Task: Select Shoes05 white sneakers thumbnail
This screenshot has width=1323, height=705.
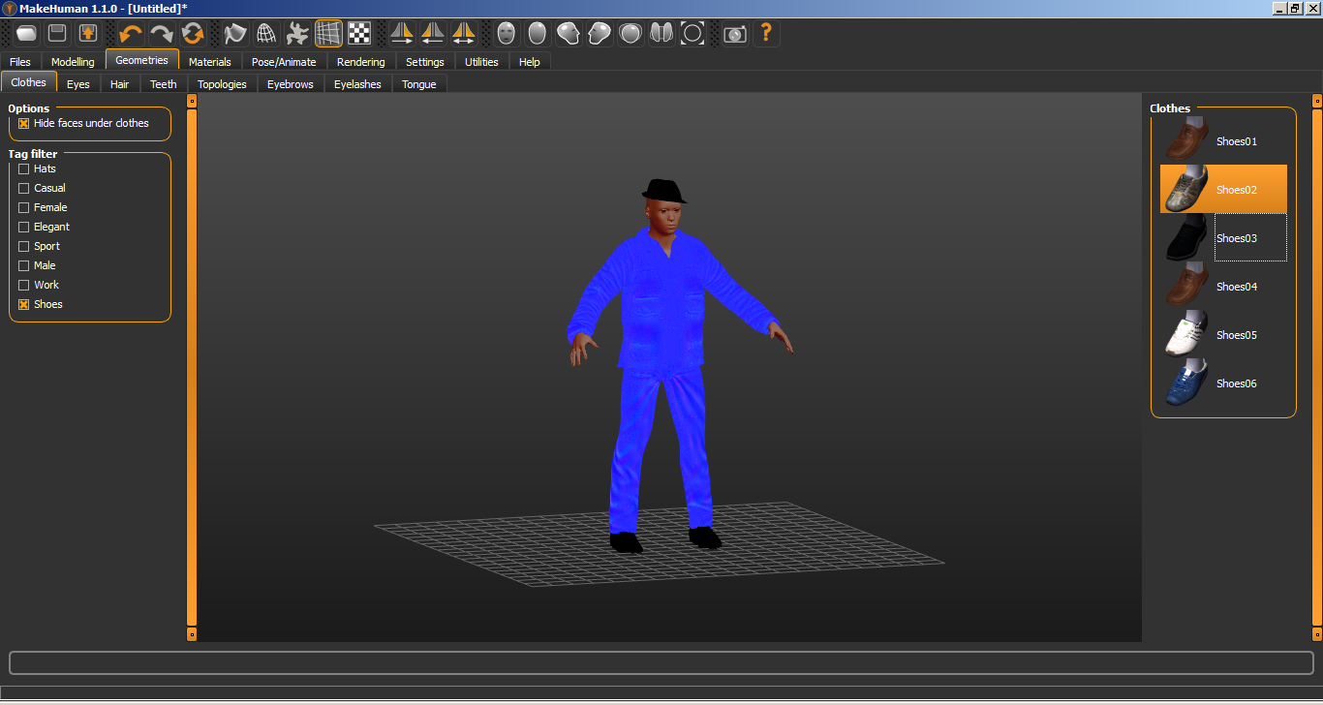Action: (x=1186, y=335)
